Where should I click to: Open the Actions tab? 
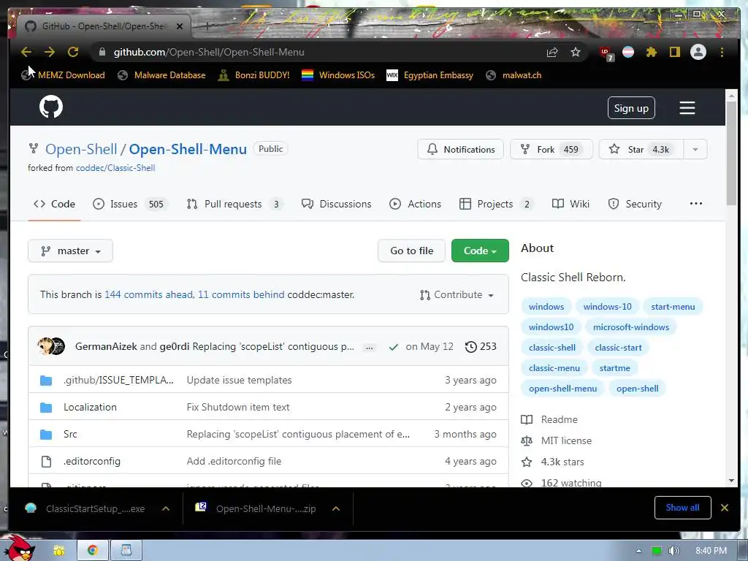(x=415, y=205)
